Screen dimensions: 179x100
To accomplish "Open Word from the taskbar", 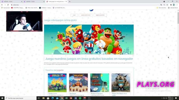I will 76,98.
